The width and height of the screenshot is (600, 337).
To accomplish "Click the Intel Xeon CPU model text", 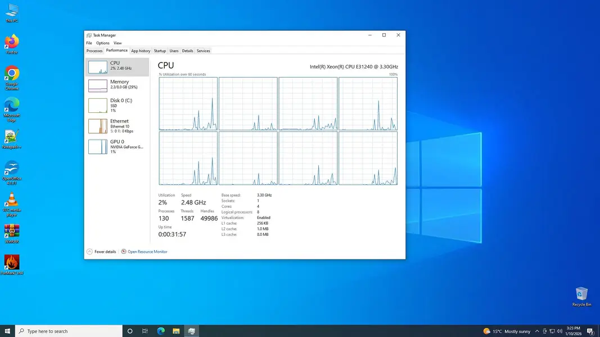I will 354,67.
